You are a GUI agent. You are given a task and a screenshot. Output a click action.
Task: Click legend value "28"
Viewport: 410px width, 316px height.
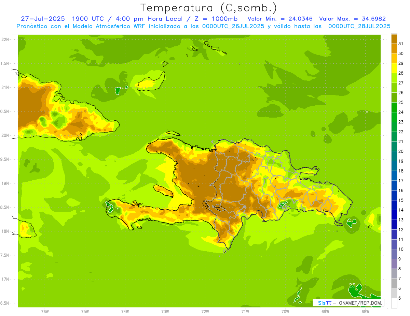pyautogui.click(x=401, y=73)
